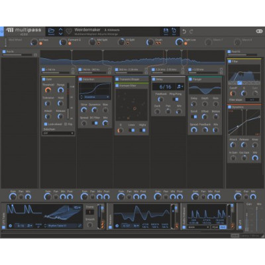The image size is (265, 265).
Task: Toggle the Distortion DC Filter switch
Action: tap(95, 123)
